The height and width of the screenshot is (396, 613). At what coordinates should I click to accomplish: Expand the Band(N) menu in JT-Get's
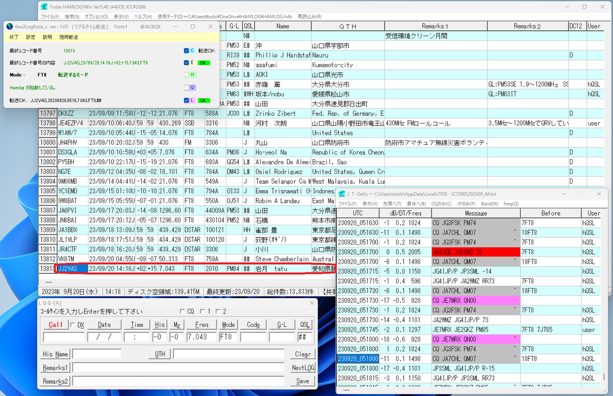point(489,204)
